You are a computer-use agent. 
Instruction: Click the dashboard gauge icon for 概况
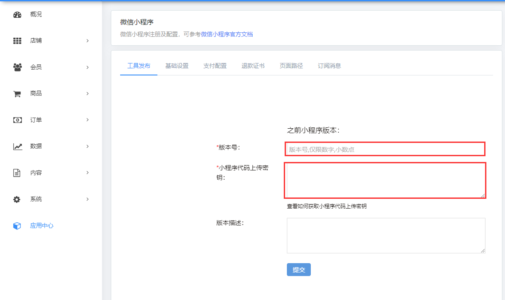pyautogui.click(x=17, y=15)
